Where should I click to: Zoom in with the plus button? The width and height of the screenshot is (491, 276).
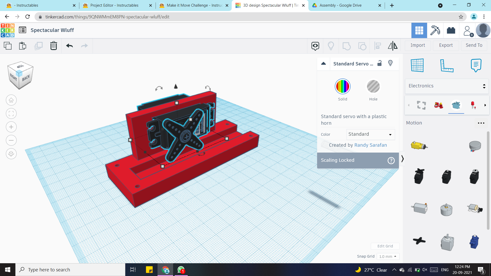pyautogui.click(x=11, y=127)
